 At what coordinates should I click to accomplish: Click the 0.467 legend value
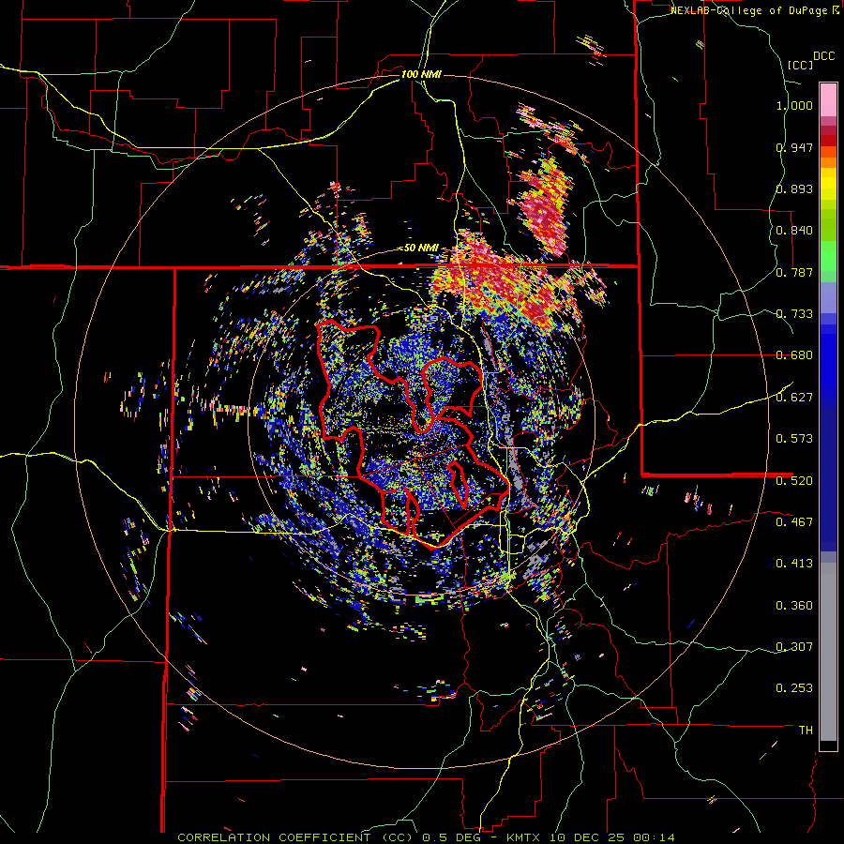point(794,522)
